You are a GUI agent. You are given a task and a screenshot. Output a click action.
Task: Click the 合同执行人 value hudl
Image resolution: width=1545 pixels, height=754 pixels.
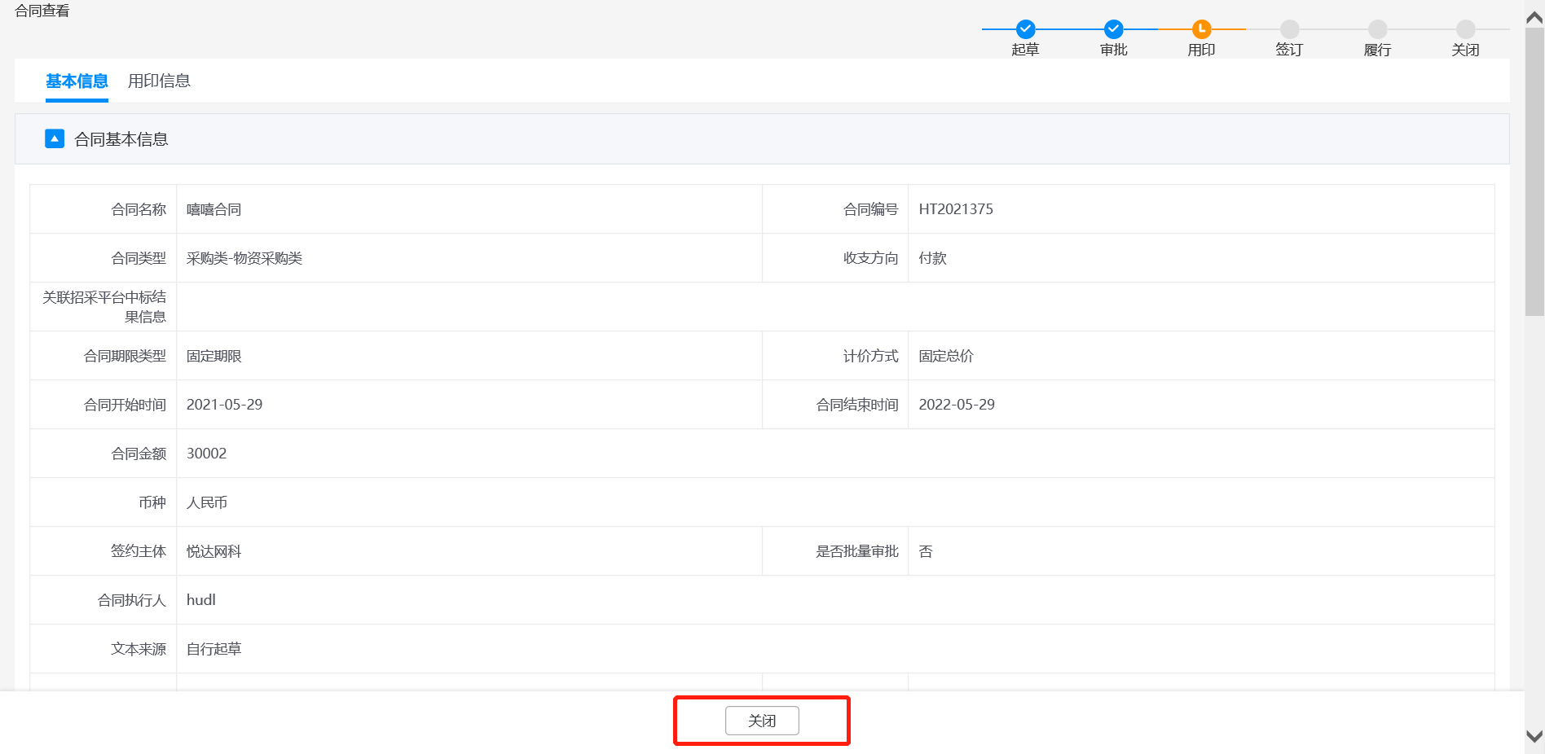pyautogui.click(x=201, y=600)
